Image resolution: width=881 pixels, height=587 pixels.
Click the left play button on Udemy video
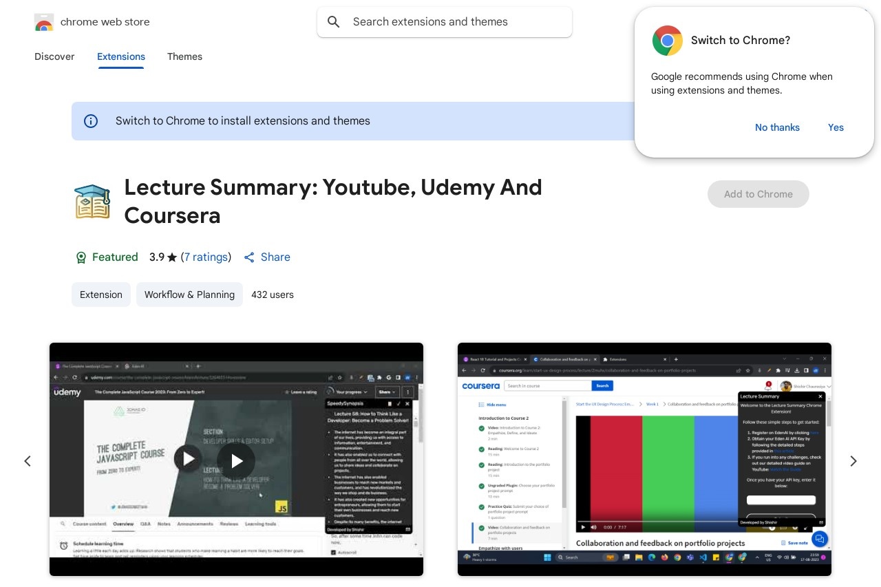point(188,458)
